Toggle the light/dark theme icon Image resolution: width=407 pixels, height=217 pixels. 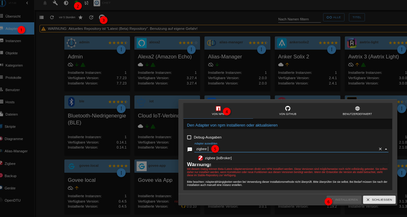[x=66, y=3]
